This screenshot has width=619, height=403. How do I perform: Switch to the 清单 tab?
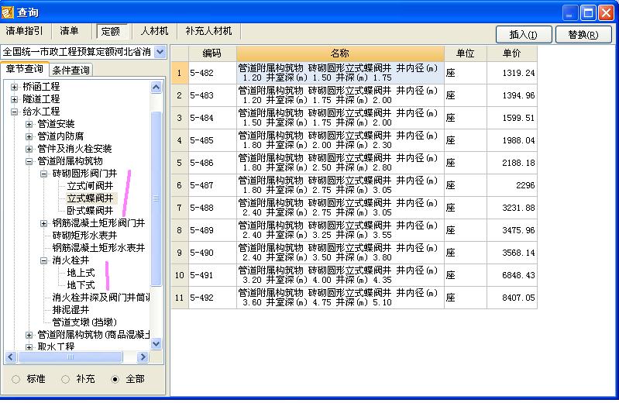point(69,31)
